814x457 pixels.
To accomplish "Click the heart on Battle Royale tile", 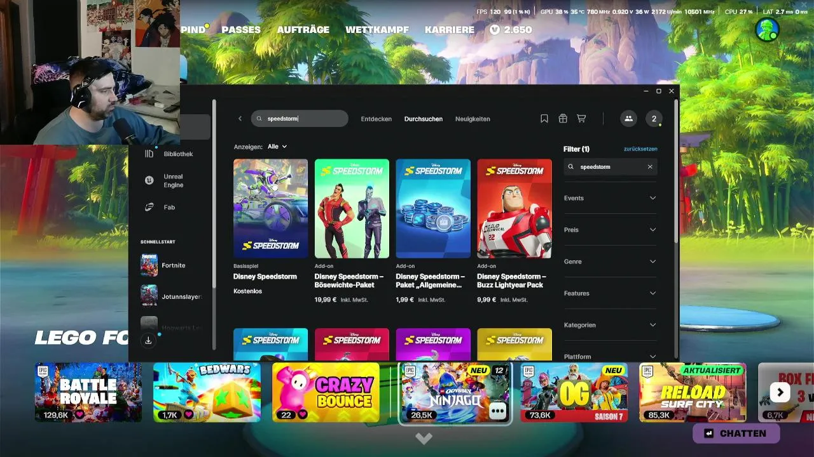I will pyautogui.click(x=79, y=414).
